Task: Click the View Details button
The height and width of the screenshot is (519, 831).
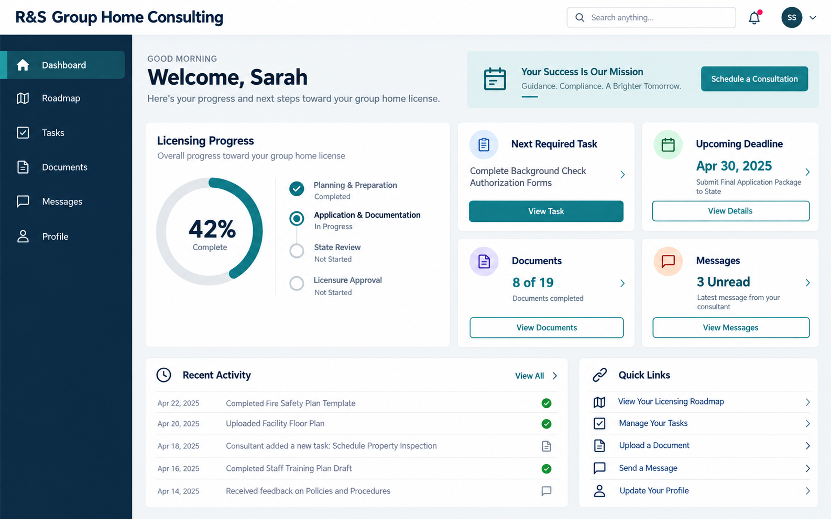Action: pyautogui.click(x=730, y=211)
